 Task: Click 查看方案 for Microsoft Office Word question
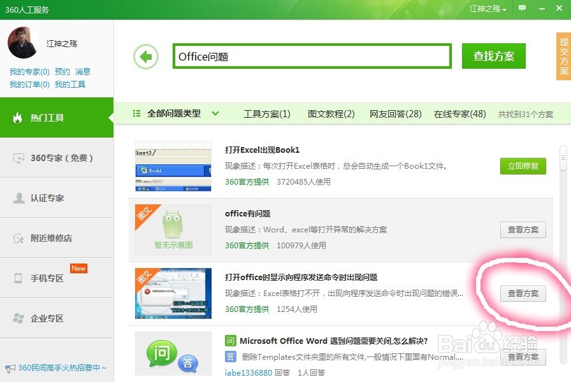[523, 357]
